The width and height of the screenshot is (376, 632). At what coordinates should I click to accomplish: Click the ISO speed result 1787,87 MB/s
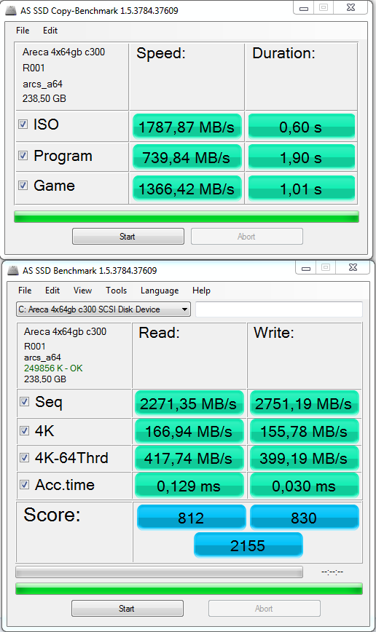(x=187, y=127)
